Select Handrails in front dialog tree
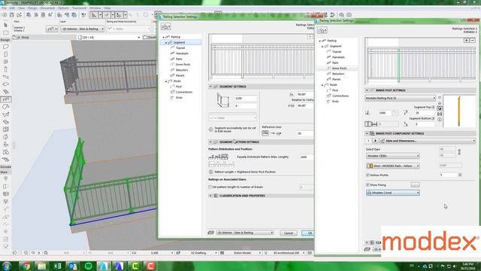 (182, 53)
